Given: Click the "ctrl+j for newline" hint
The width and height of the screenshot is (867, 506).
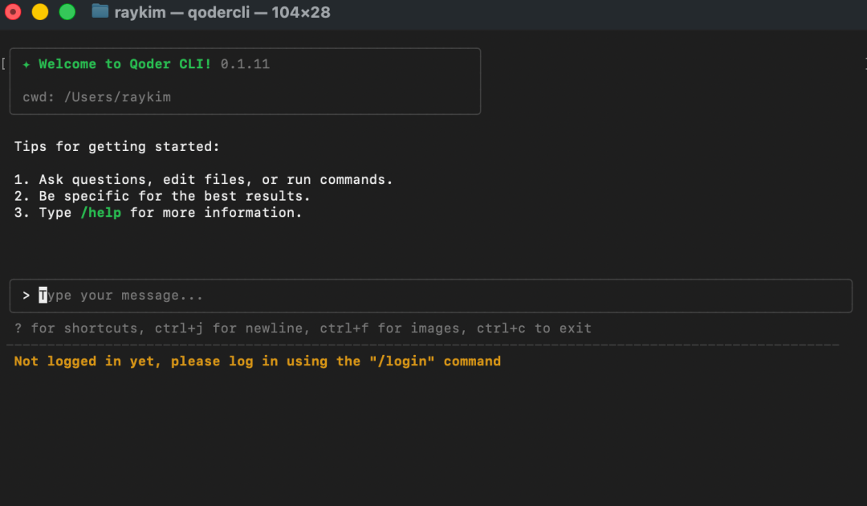Looking at the screenshot, I should coord(261,328).
